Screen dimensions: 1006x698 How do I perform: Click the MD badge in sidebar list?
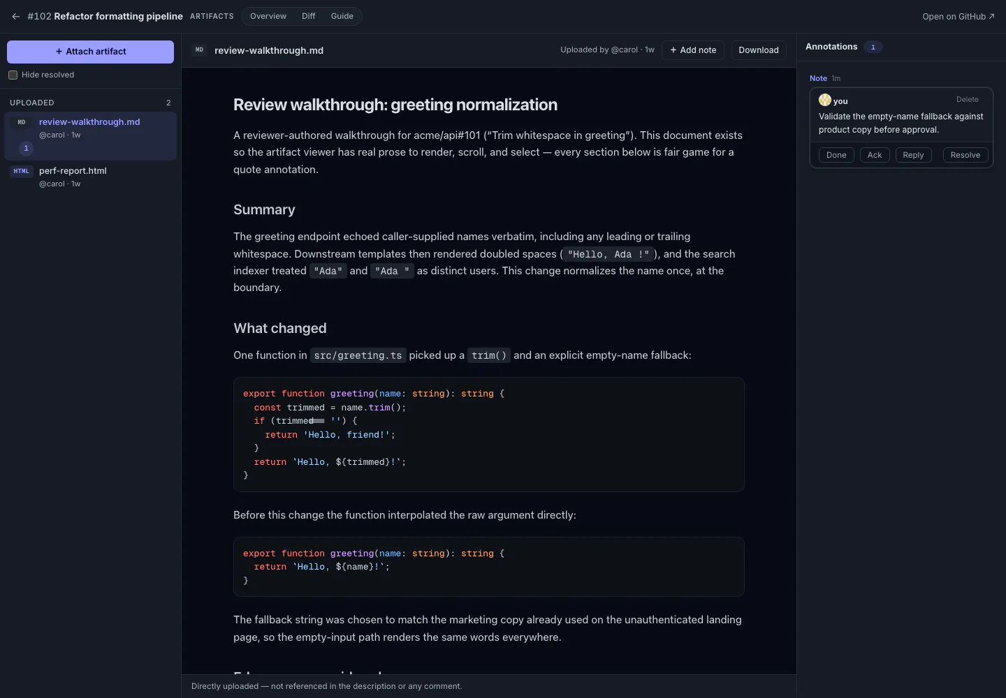22,122
